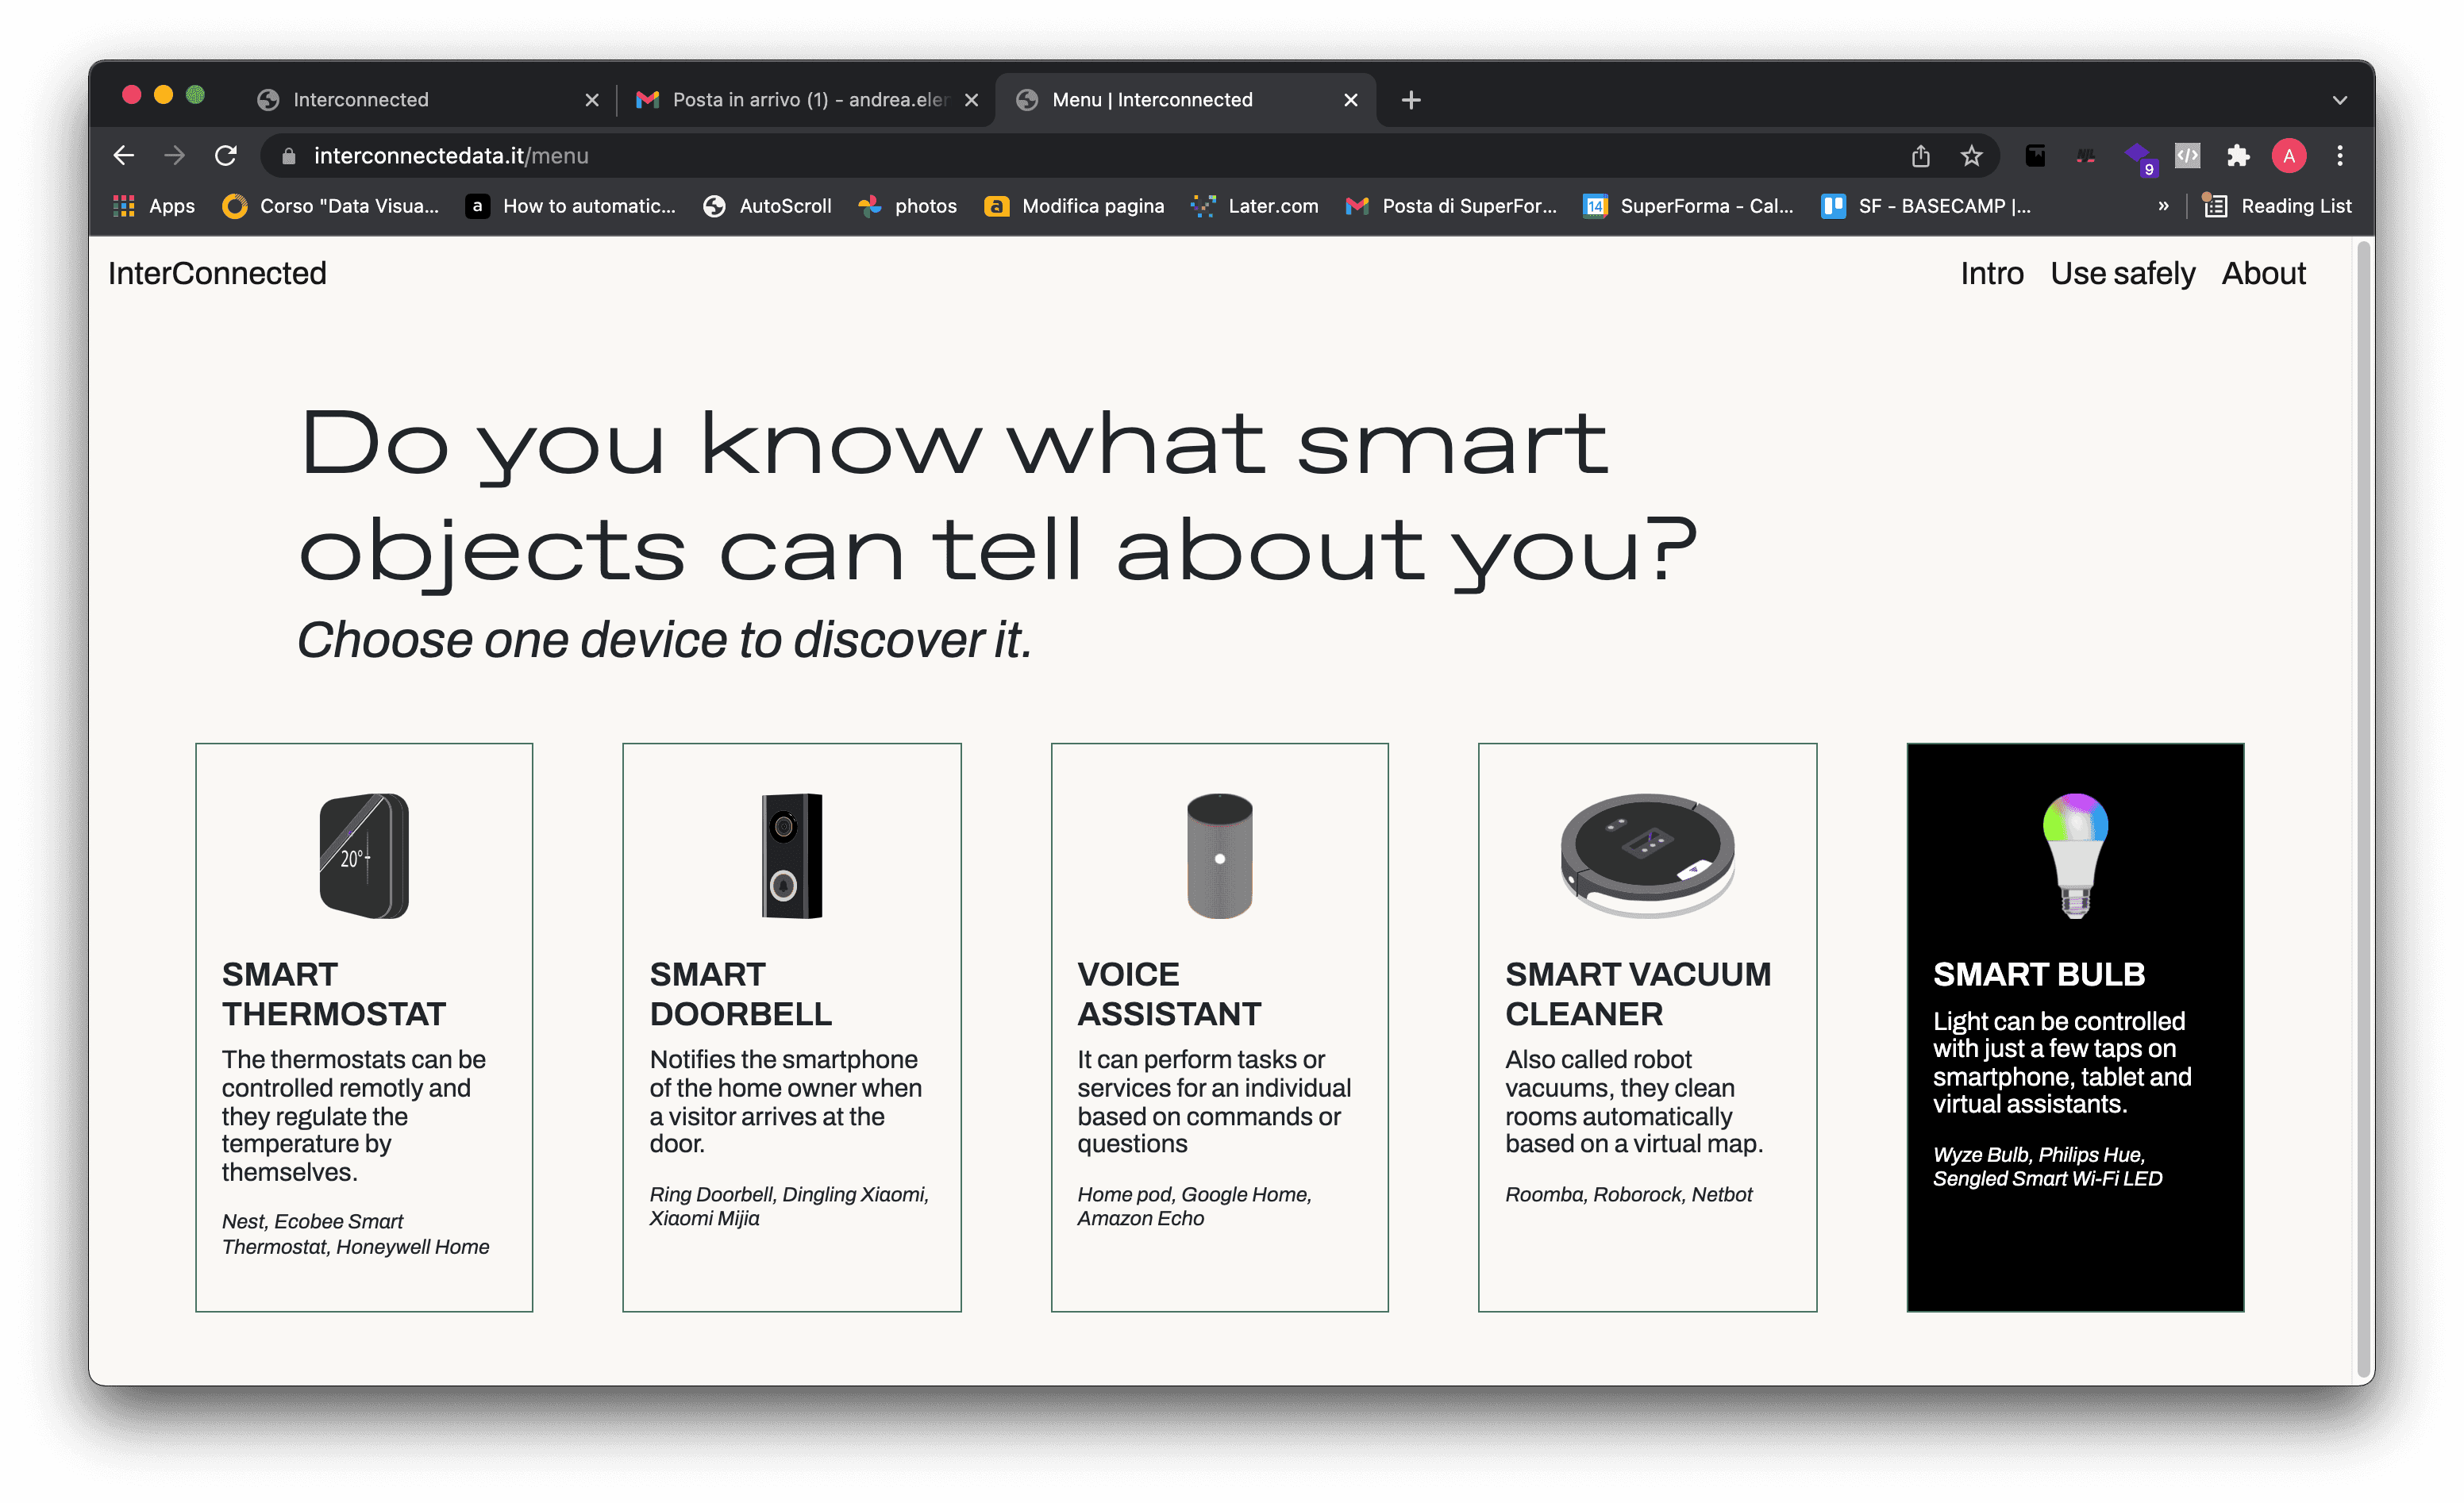This screenshot has height=1503, width=2464.
Task: Click the page vertical scrollbar
Action: 2363,810
